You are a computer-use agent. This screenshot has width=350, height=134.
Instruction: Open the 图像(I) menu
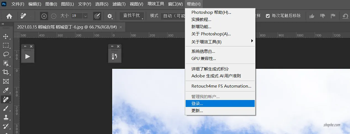click(x=51, y=4)
